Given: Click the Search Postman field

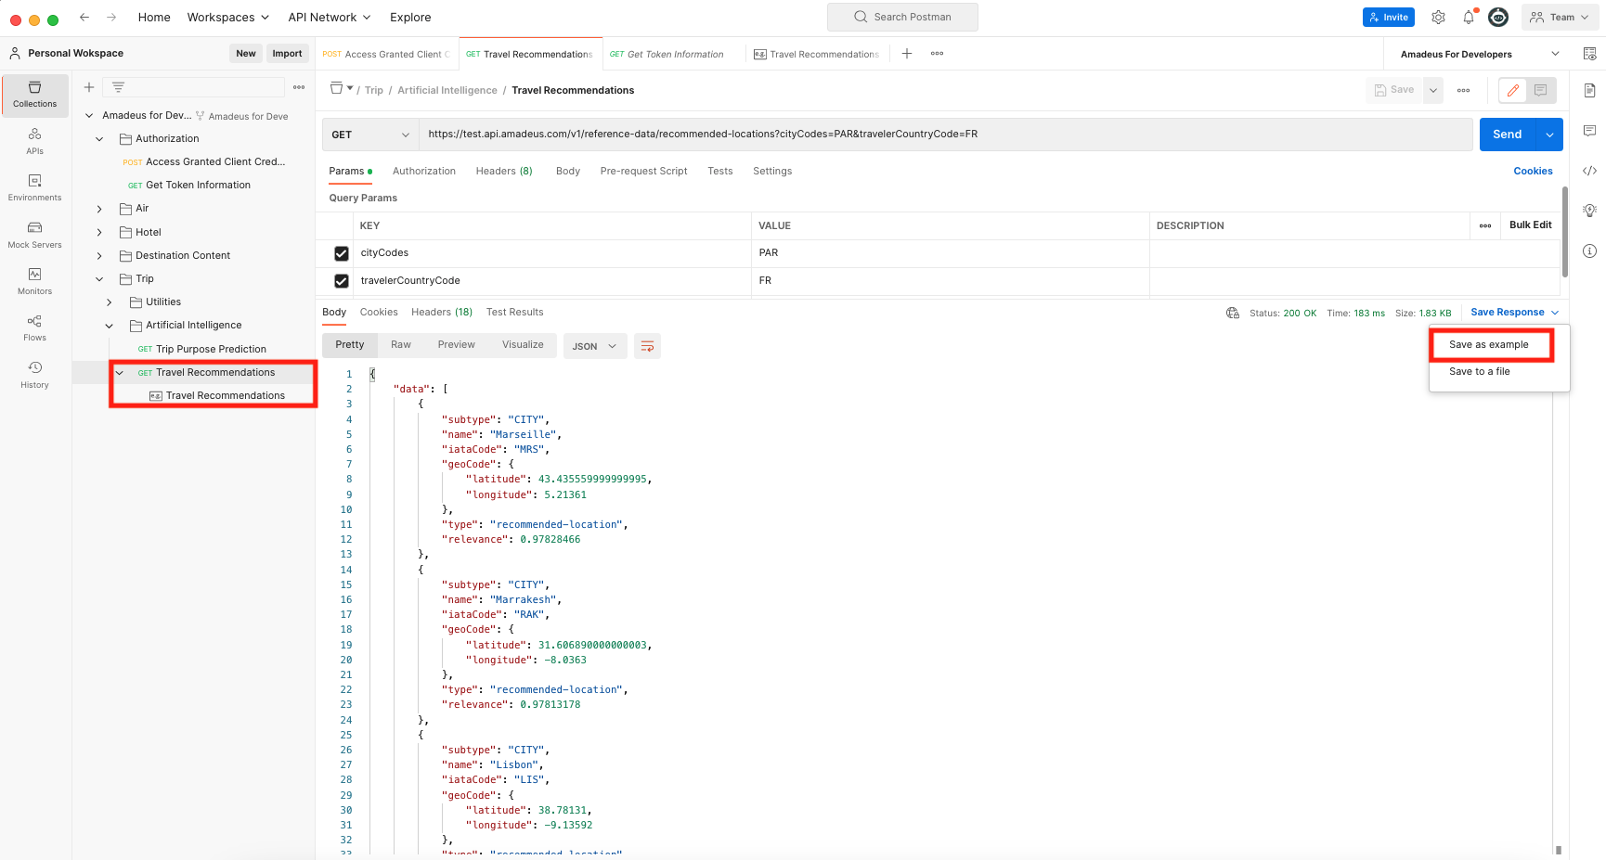Looking at the screenshot, I should point(902,18).
